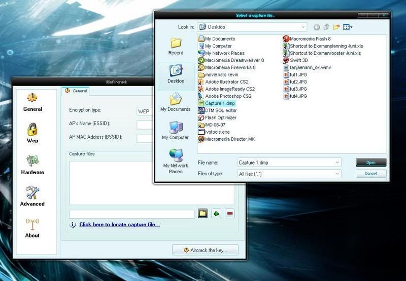The width and height of the screenshot is (406, 281).
Task: Open the Files of type dropdown
Action: (x=337, y=174)
